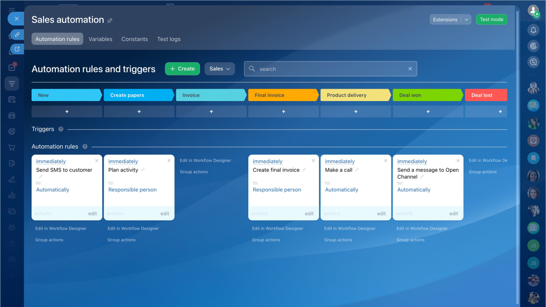Click the green Create button

pyautogui.click(x=182, y=69)
